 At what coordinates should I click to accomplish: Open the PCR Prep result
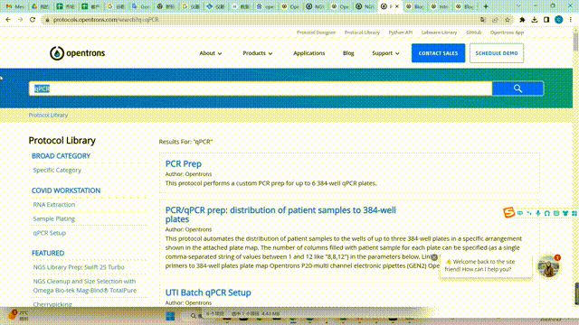[183, 163]
